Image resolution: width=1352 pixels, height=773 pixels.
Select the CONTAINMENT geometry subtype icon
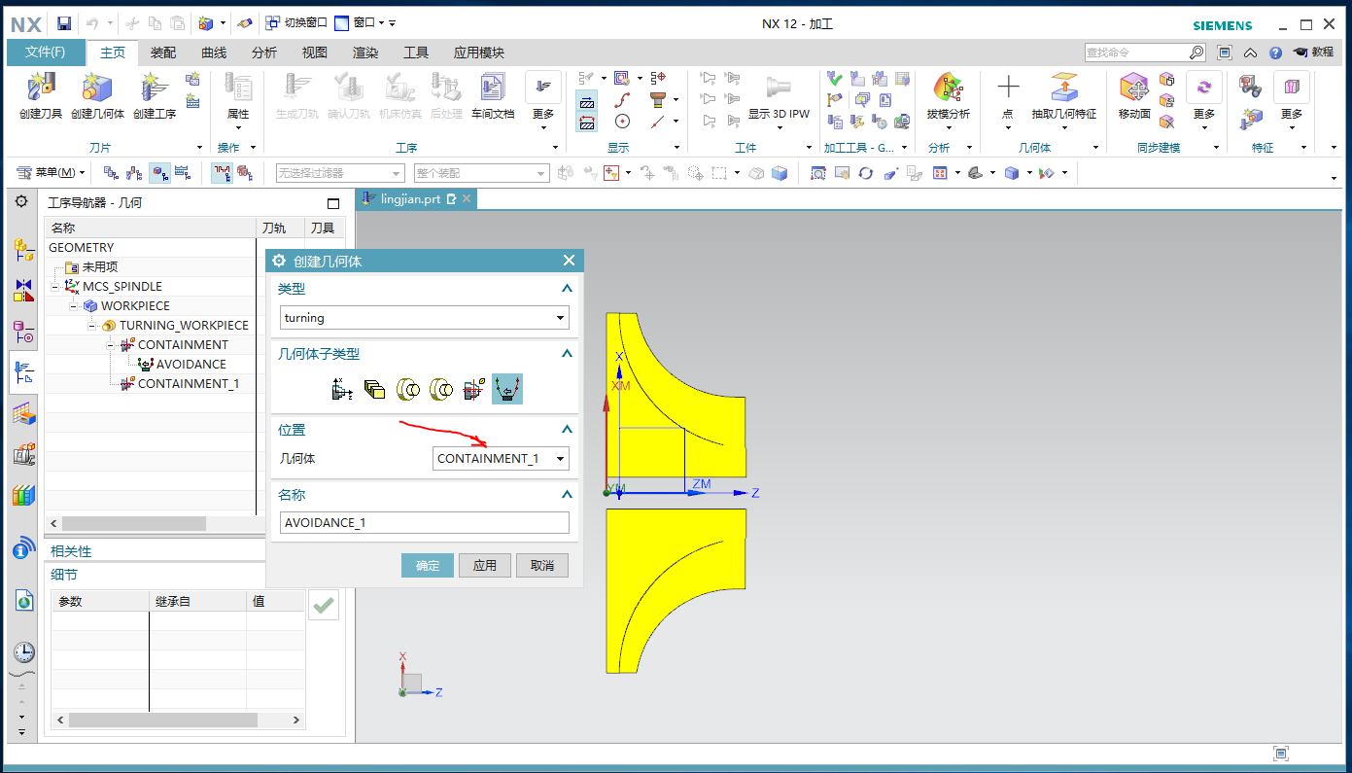[x=474, y=390]
